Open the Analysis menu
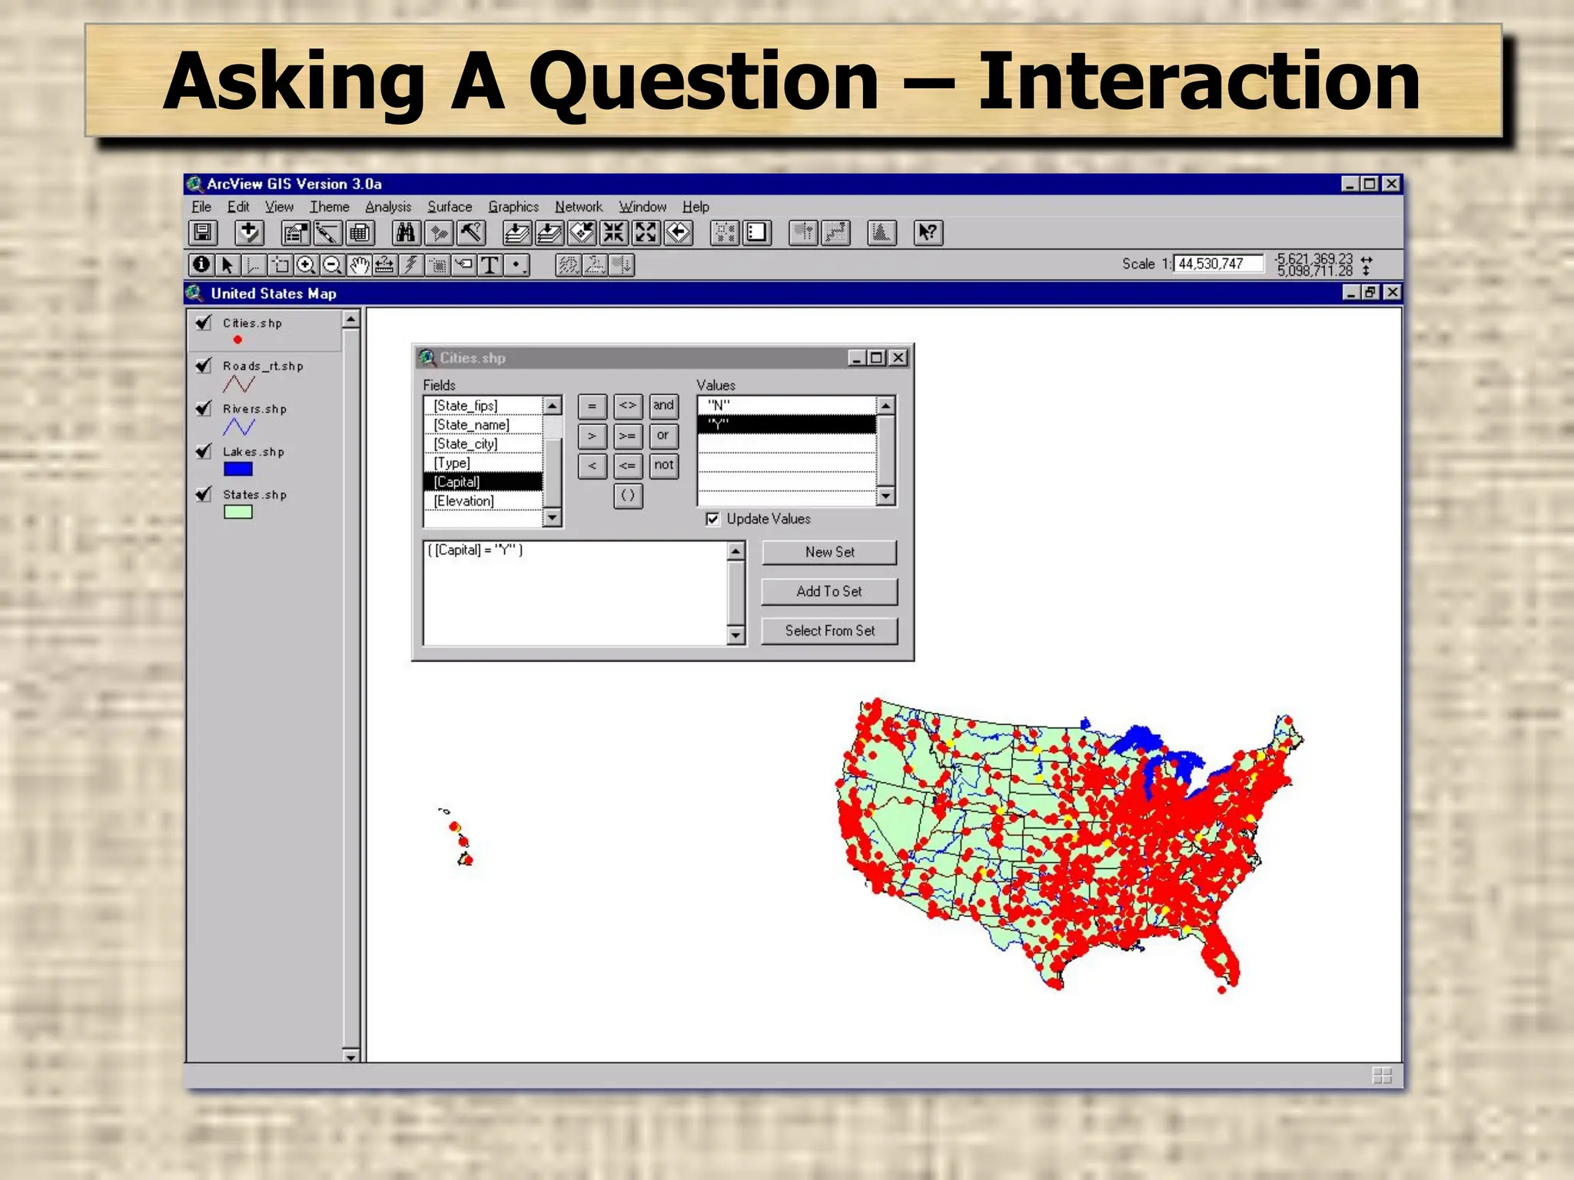 click(388, 207)
